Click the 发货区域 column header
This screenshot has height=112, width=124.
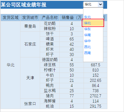pyautogui.click(x=11, y=17)
